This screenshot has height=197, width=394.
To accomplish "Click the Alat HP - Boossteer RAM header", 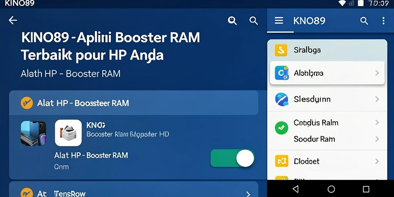I will click(134, 103).
